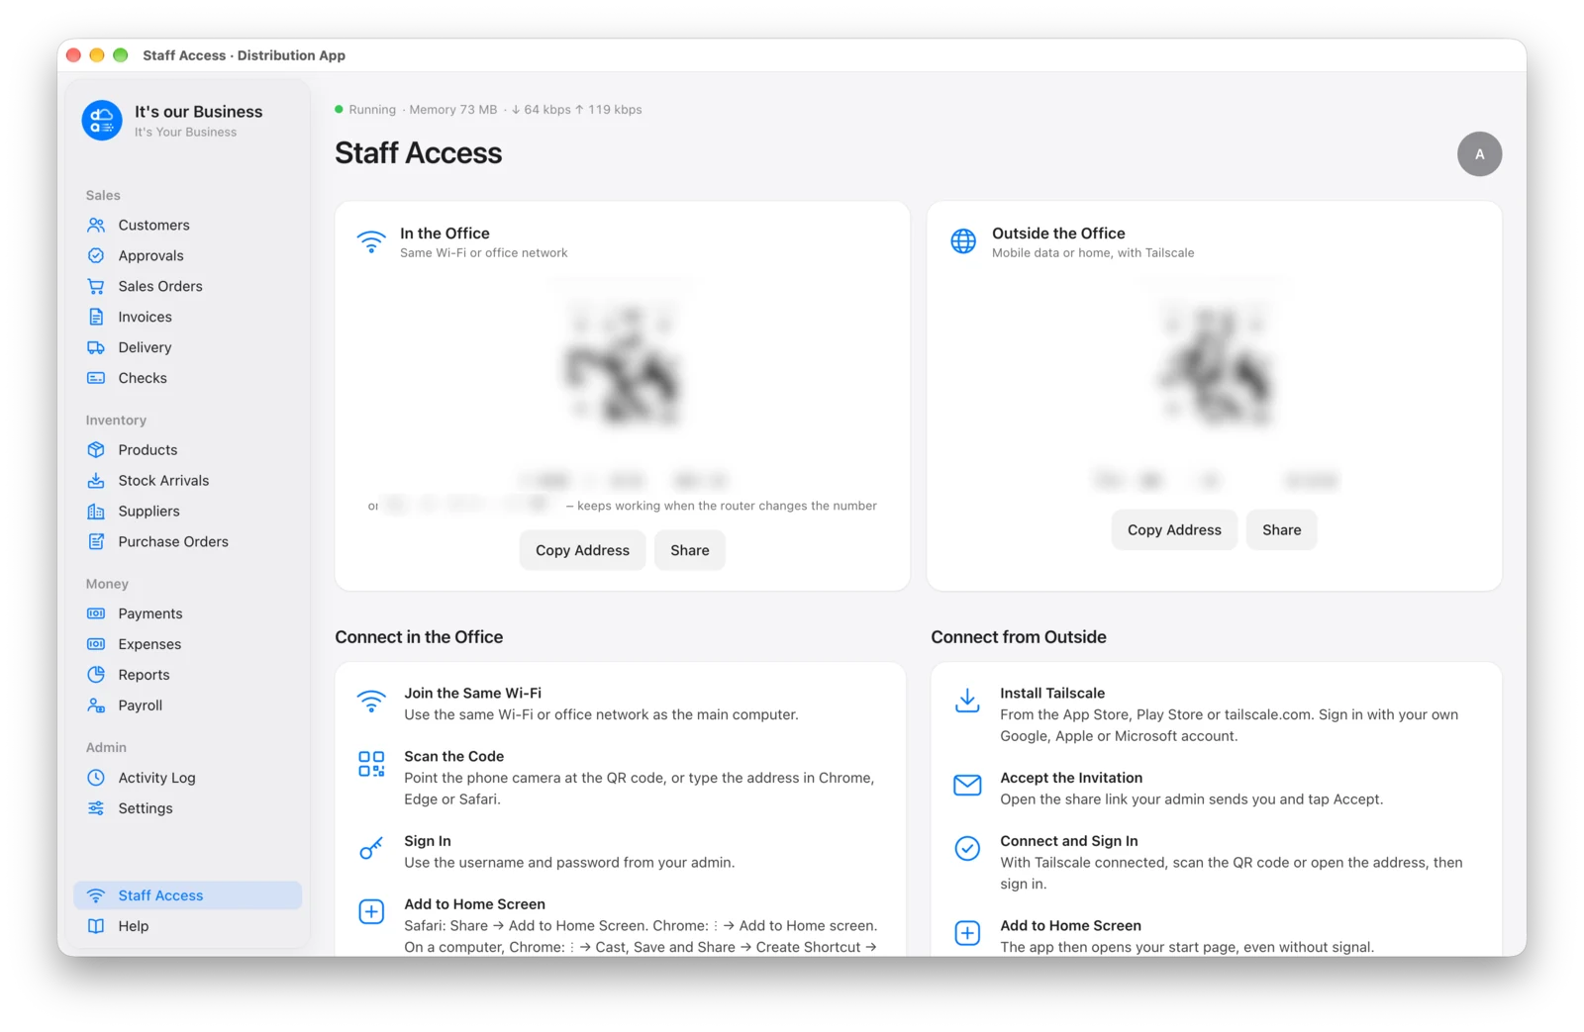Open the Checks icon in sidebar

click(96, 378)
